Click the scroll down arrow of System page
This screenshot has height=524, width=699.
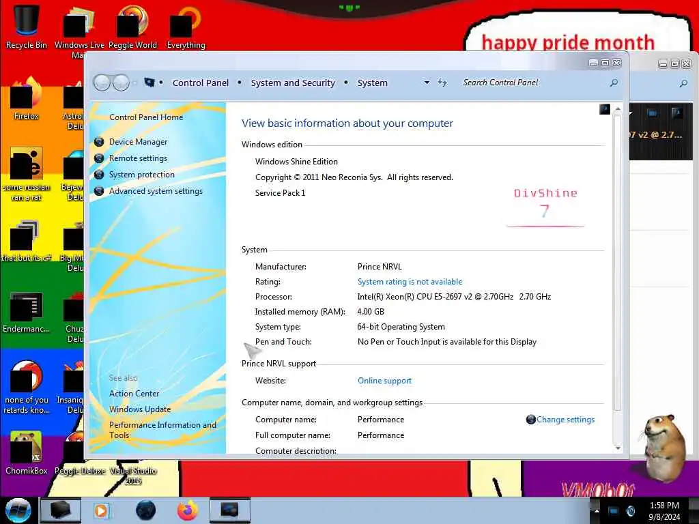(617, 448)
